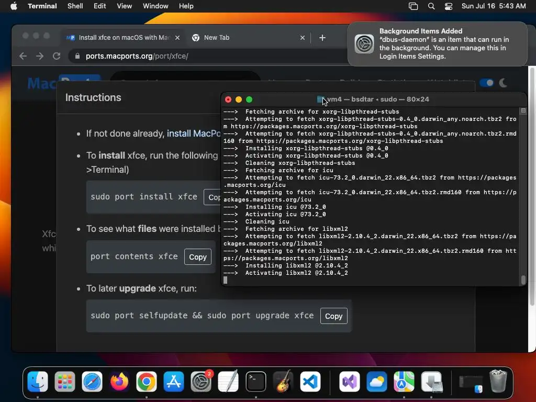Image resolution: width=536 pixels, height=402 pixels.
Task: Switch to the 'New Tab' tab
Action: click(248, 38)
